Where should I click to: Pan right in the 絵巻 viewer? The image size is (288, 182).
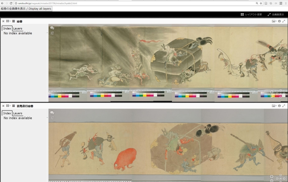[x=284, y=94]
